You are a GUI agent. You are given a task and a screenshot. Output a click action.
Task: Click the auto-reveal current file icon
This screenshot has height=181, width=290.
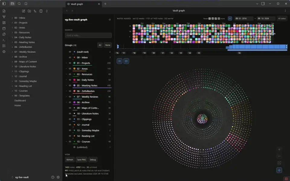coord(41,11)
